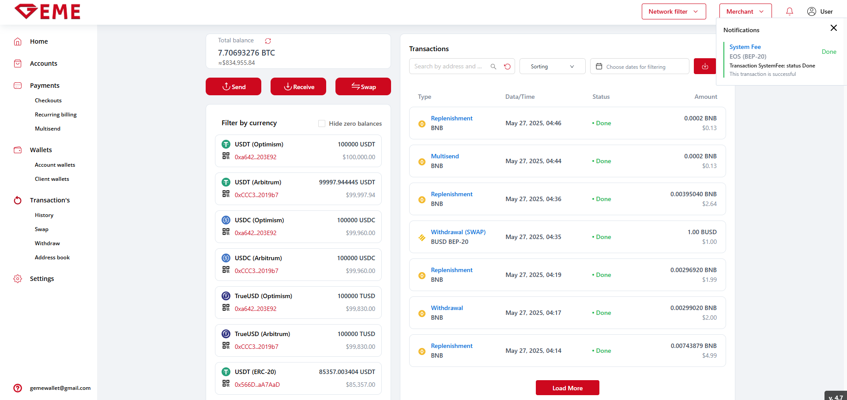Click the search magnifier icon in Transactions
The height and width of the screenshot is (400, 847).
[x=493, y=67]
